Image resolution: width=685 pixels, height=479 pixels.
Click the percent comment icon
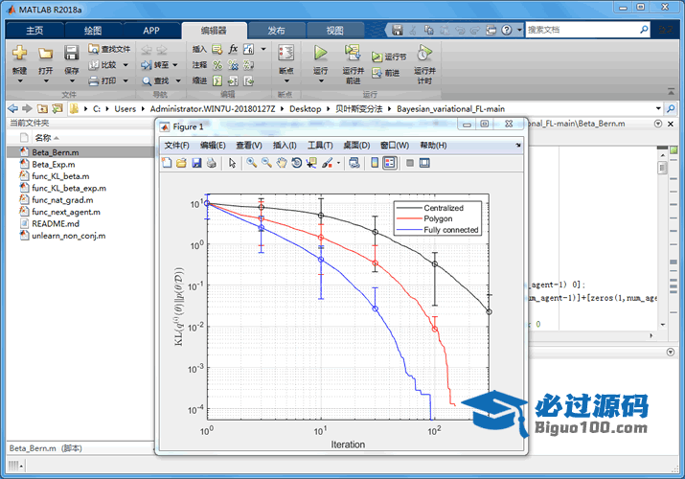coord(217,65)
